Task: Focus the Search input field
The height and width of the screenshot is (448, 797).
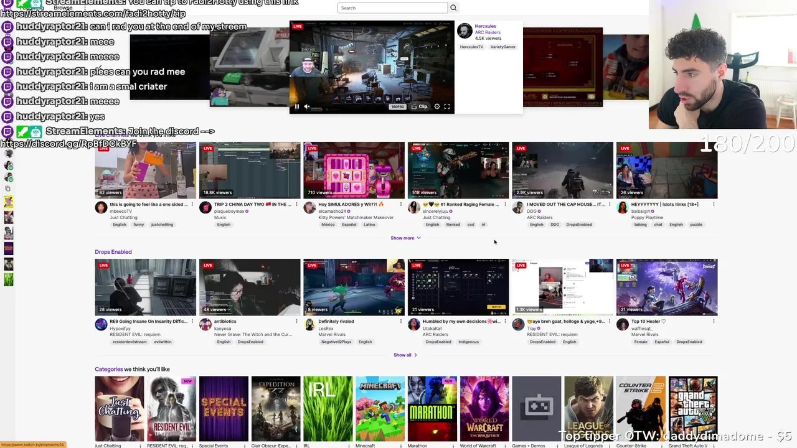Action: click(392, 8)
